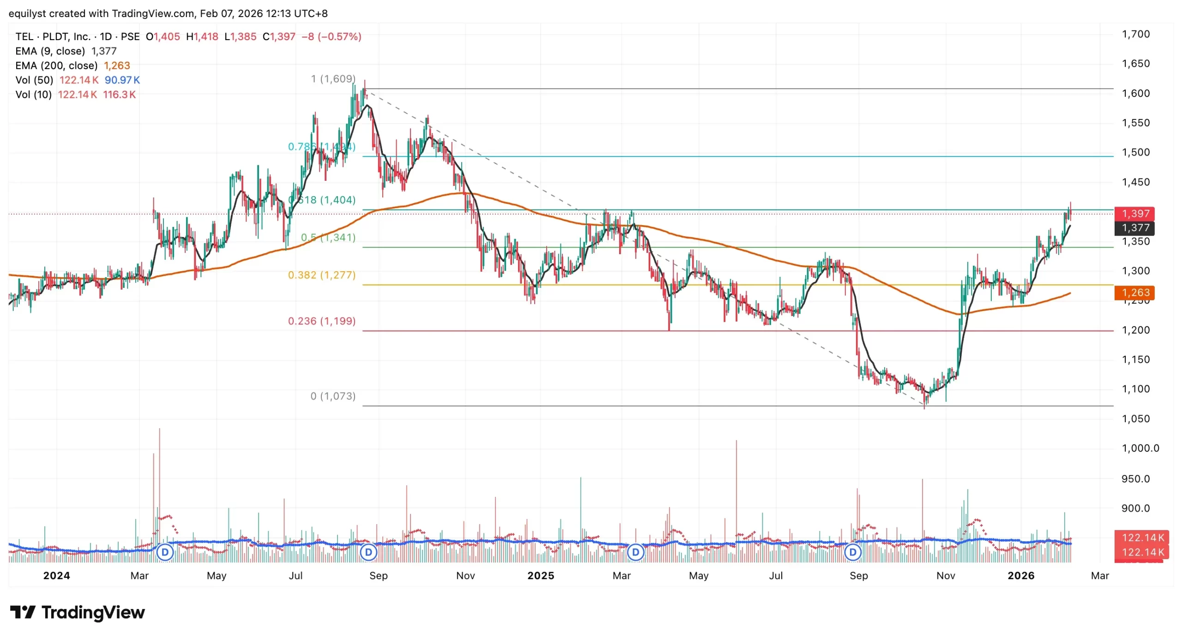Image resolution: width=1182 pixels, height=638 pixels.
Task: Click the red 122.14K volume tag
Action: (1142, 537)
